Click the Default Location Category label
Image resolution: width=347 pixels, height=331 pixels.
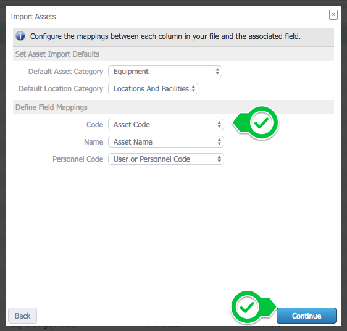pyautogui.click(x=61, y=89)
